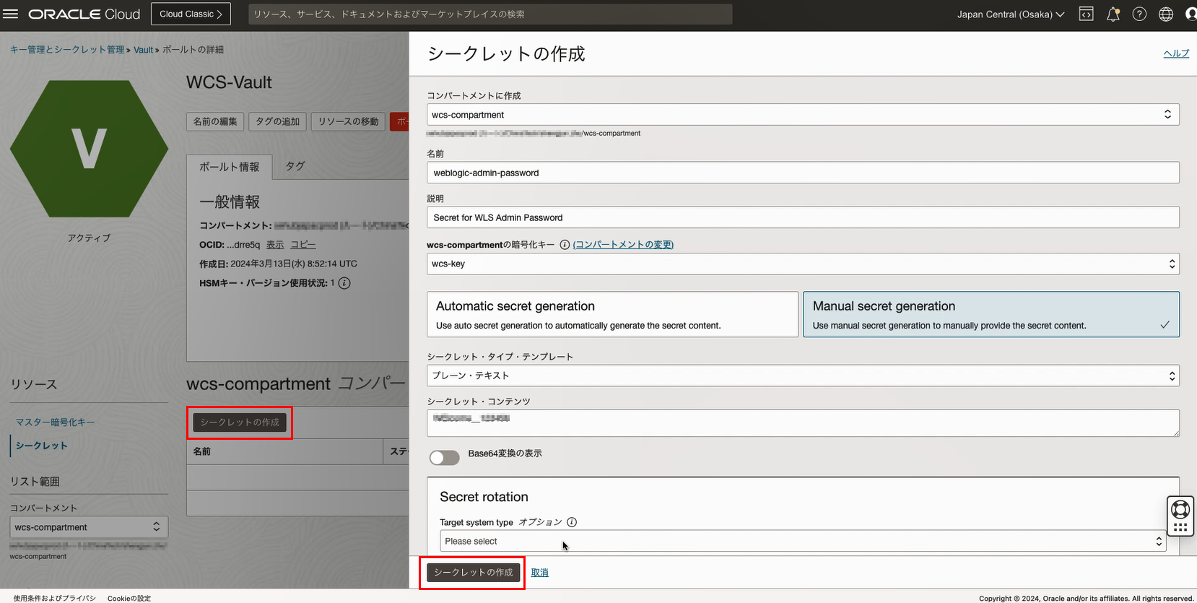Open Cloud Shell developer tools icon
1197x603 pixels.
pos(1086,14)
